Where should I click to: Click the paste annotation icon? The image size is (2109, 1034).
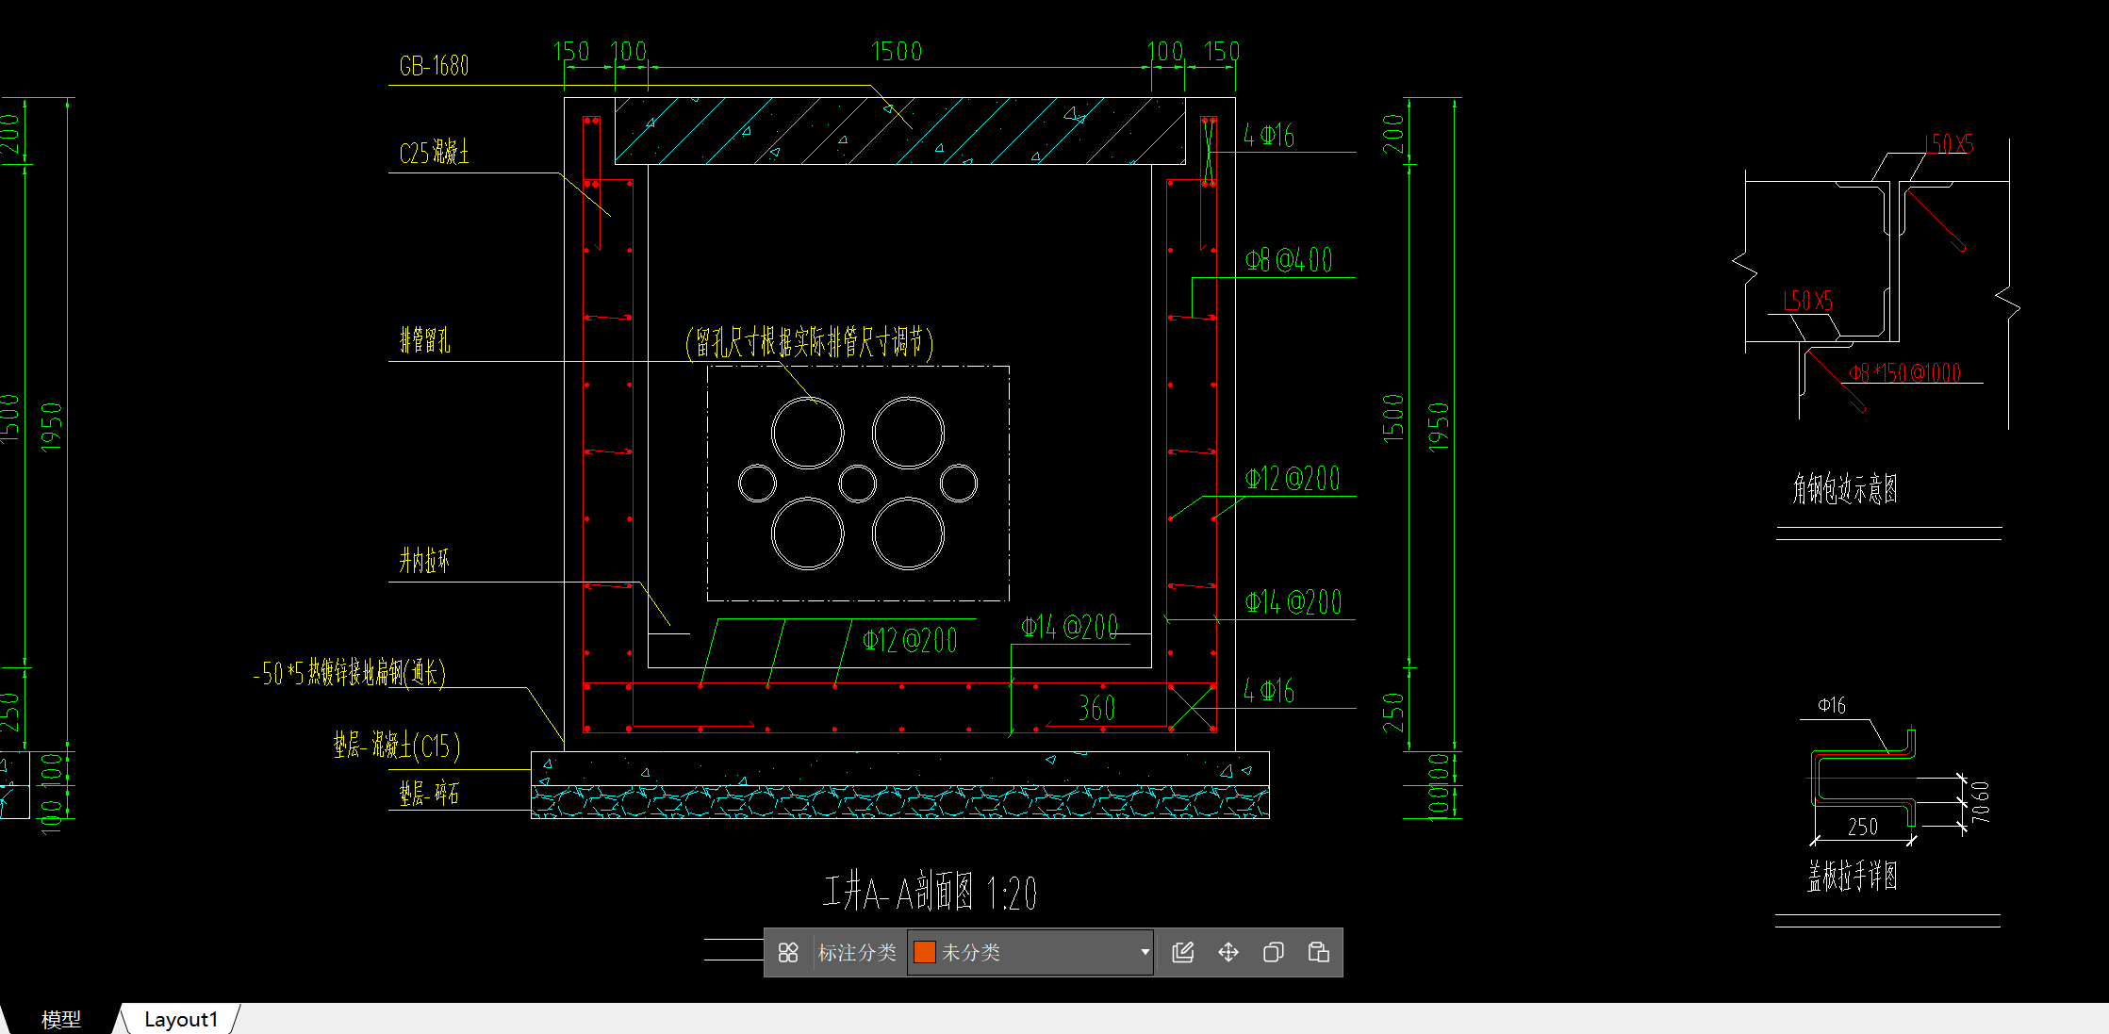coord(1318,953)
